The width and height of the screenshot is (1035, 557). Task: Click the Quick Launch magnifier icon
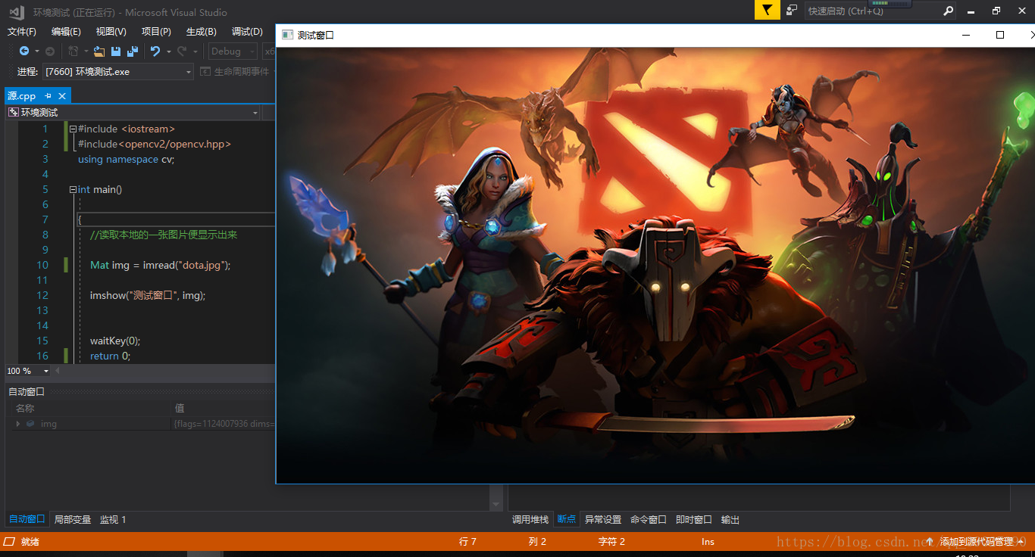point(948,11)
